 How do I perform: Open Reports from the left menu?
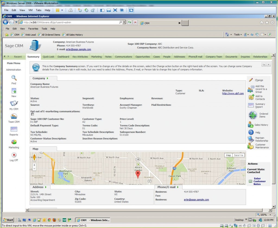pos(14,129)
